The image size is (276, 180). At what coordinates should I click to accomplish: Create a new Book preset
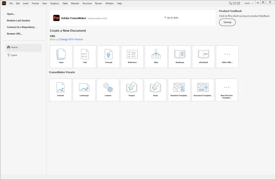pyautogui.click(x=156, y=90)
